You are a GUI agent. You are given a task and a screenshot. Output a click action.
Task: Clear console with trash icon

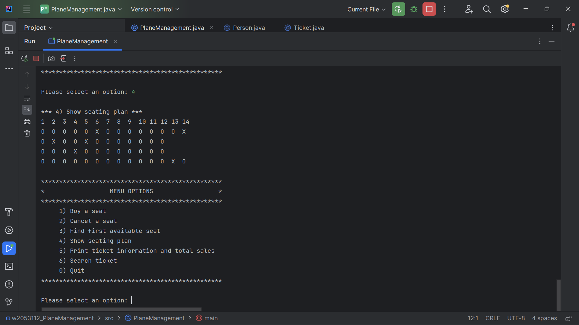[27, 133]
